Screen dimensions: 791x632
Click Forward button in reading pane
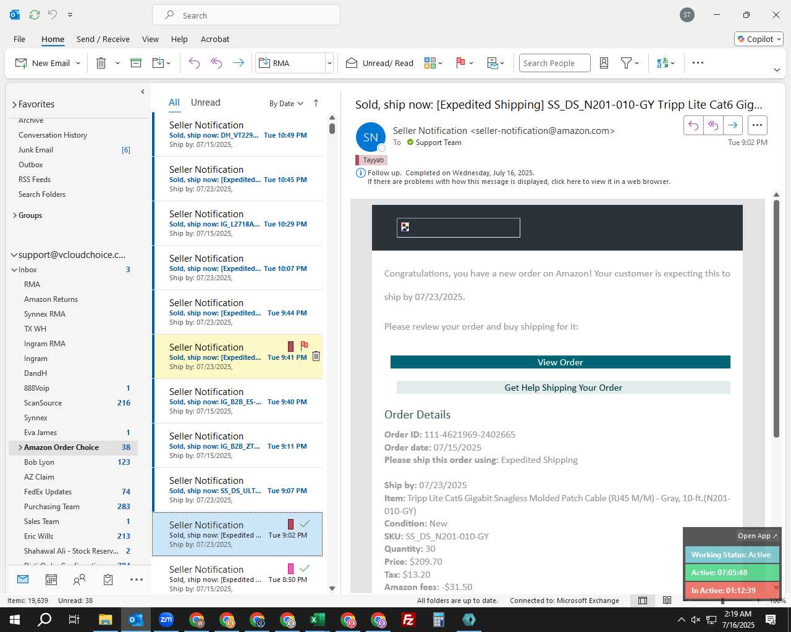coord(733,125)
